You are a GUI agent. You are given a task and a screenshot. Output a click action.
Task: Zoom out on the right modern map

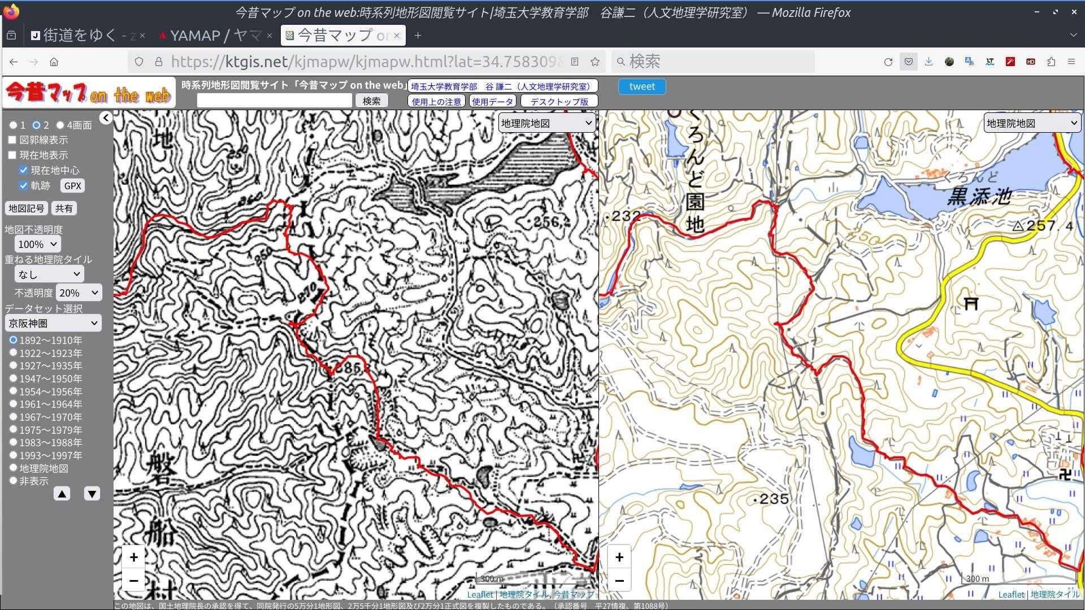619,580
